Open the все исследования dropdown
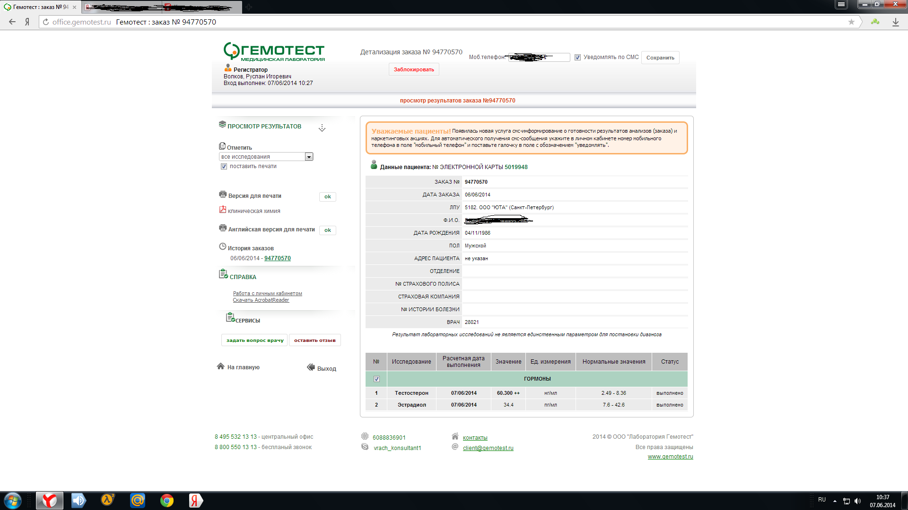This screenshot has width=908, height=510. [309, 157]
